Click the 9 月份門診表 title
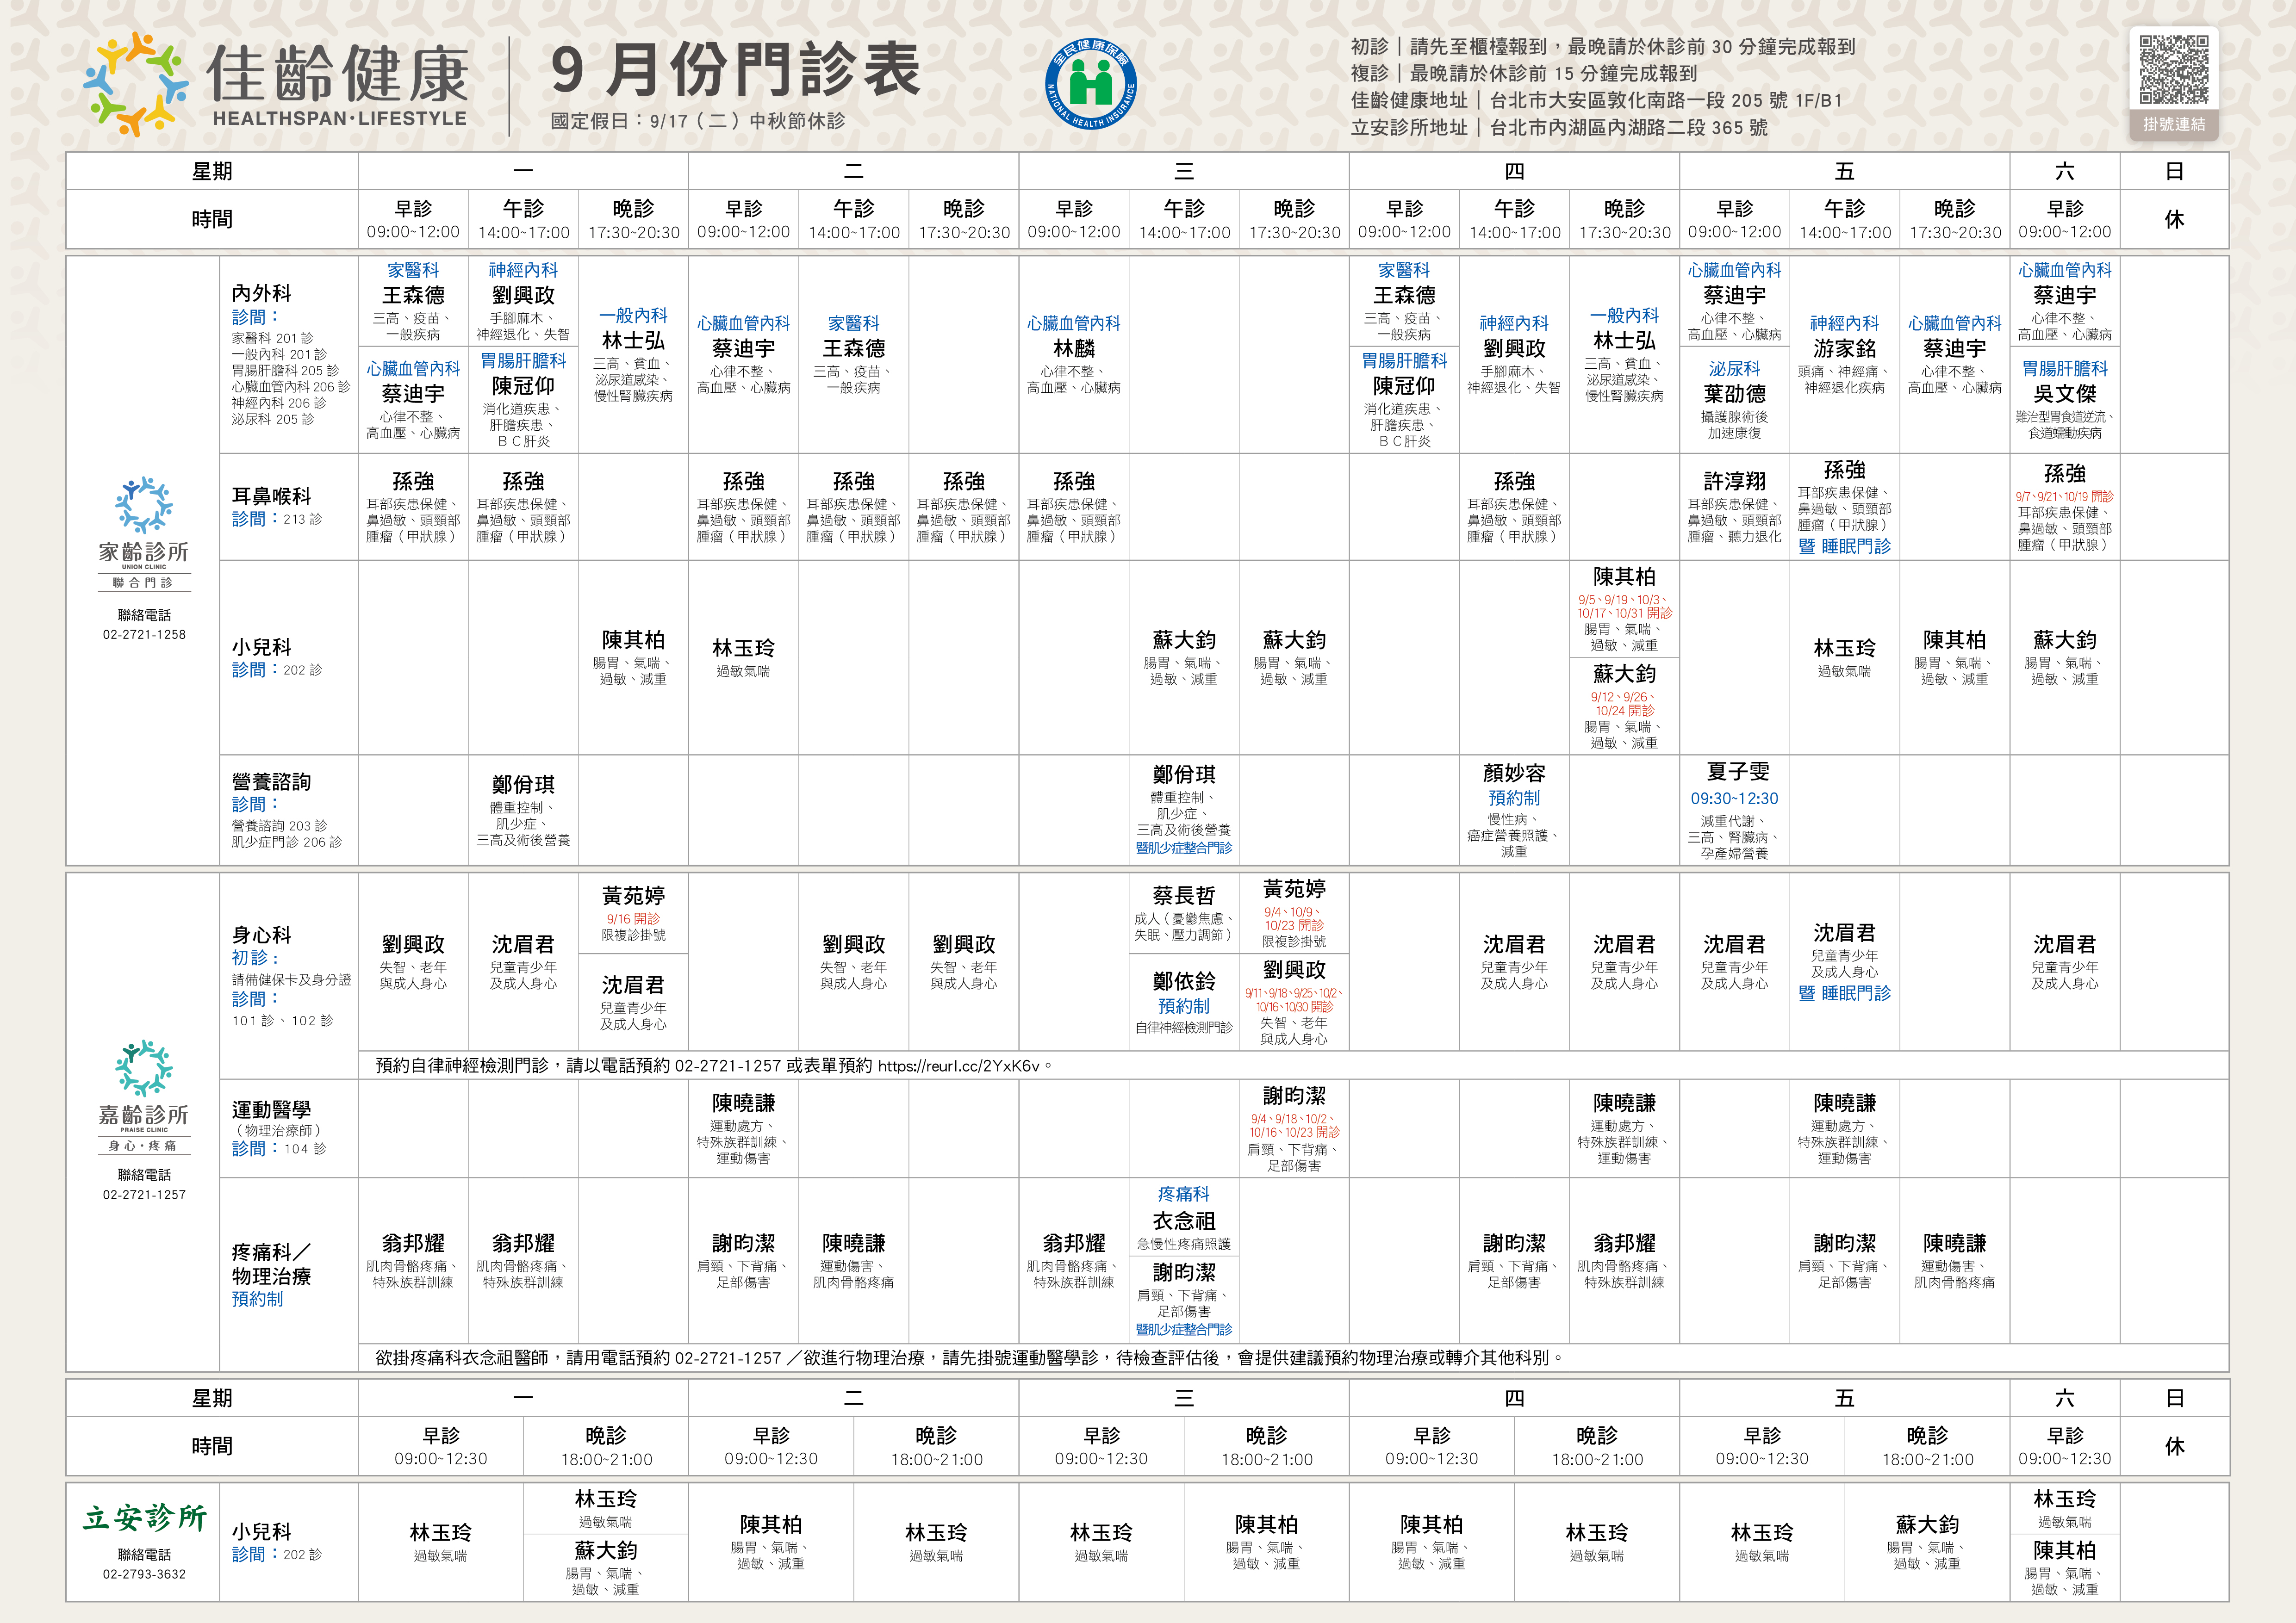The height and width of the screenshot is (1623, 2296). [x=735, y=70]
